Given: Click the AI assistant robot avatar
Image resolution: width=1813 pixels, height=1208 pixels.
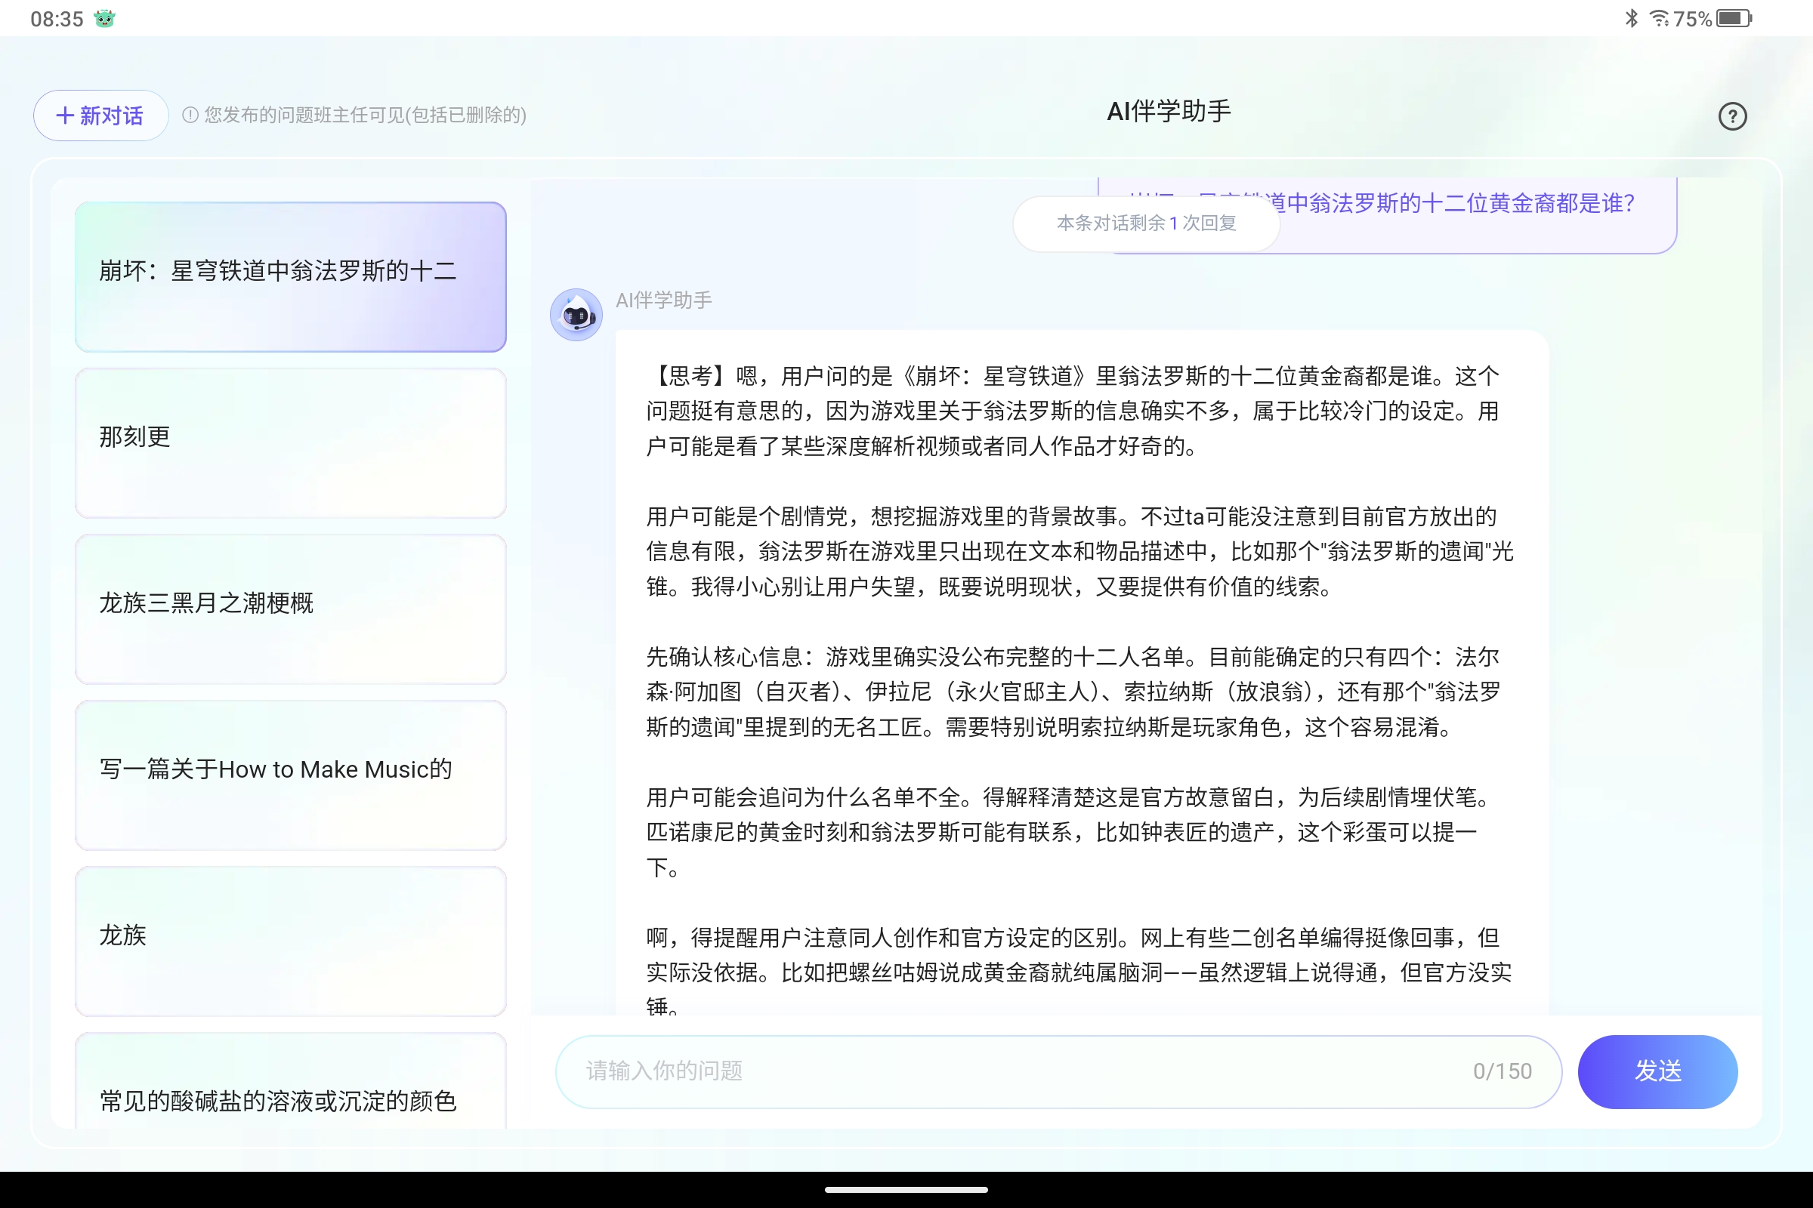Looking at the screenshot, I should tap(576, 314).
